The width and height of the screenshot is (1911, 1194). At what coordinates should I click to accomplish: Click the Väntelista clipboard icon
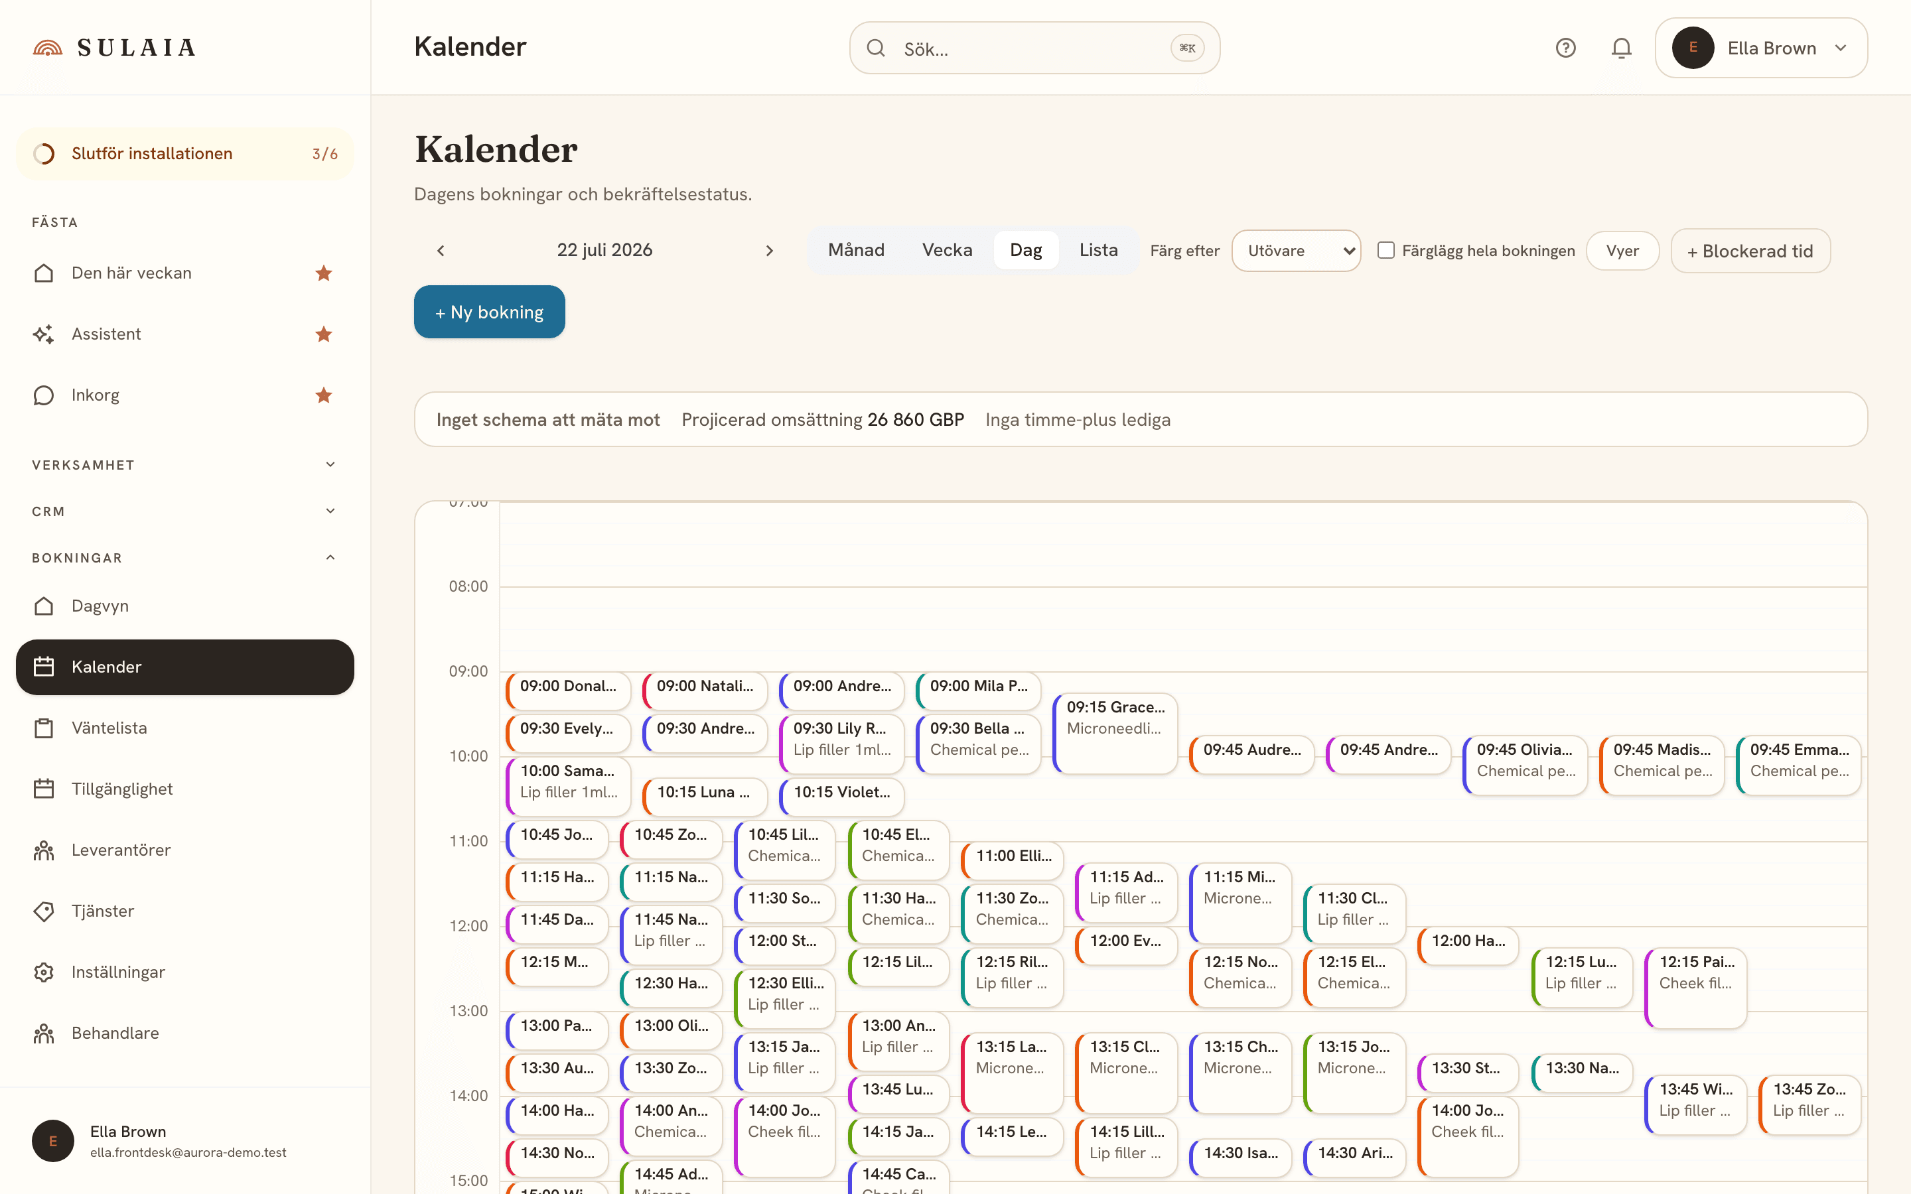tap(43, 728)
